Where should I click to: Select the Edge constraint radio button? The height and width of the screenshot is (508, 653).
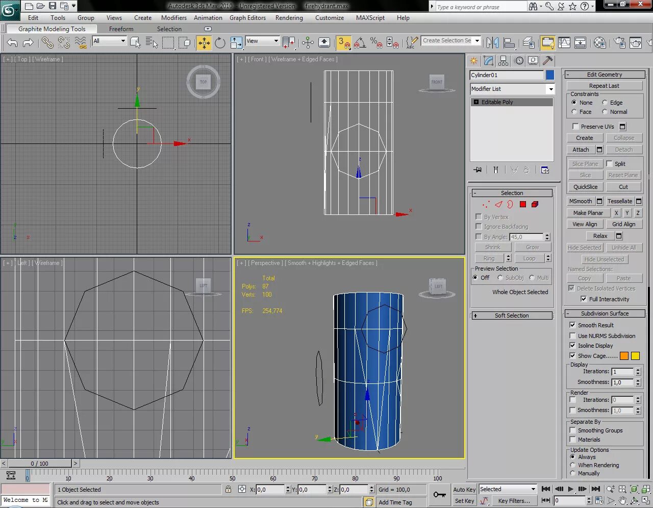(604, 102)
